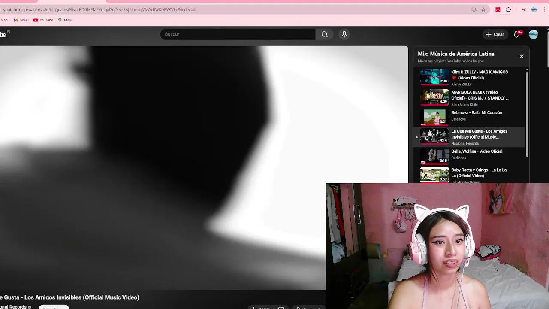Open the YouTube bookmark
549x309 pixels.
[x=43, y=20]
